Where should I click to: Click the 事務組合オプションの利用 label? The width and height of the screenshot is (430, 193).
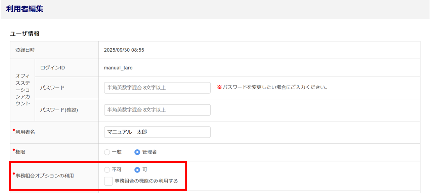click(x=45, y=176)
